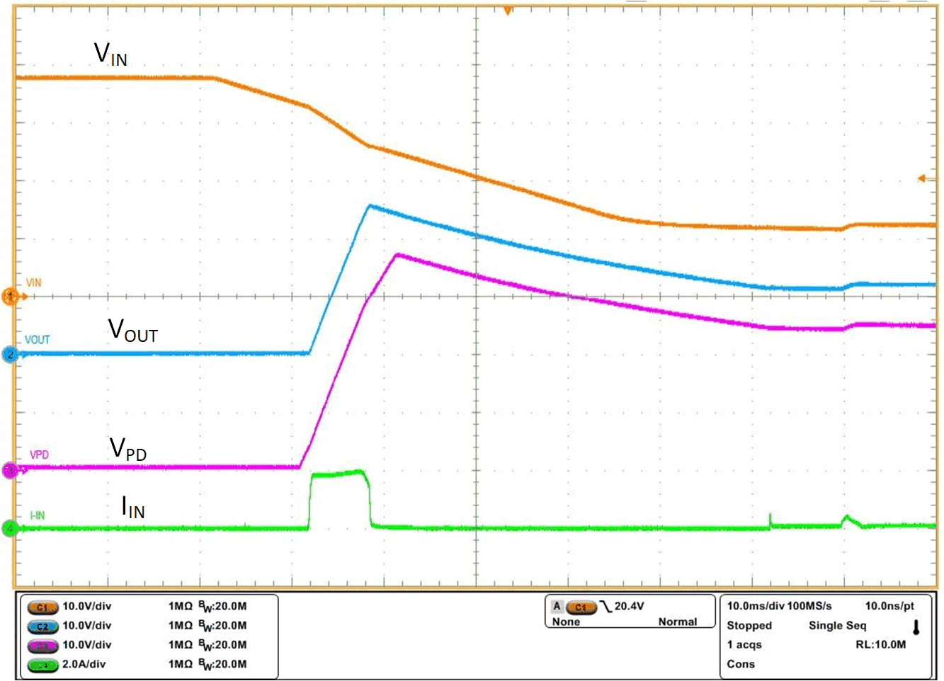Click the 1MΩ termination value for C3
The height and width of the screenshot is (681, 944).
point(181,644)
